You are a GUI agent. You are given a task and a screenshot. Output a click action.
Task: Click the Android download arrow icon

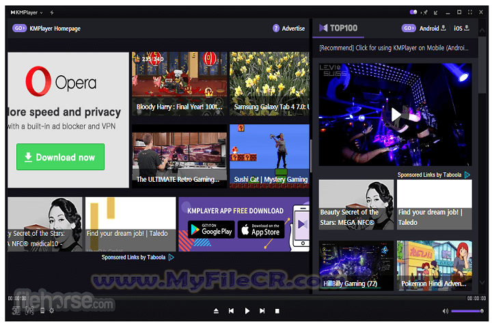pos(443,28)
